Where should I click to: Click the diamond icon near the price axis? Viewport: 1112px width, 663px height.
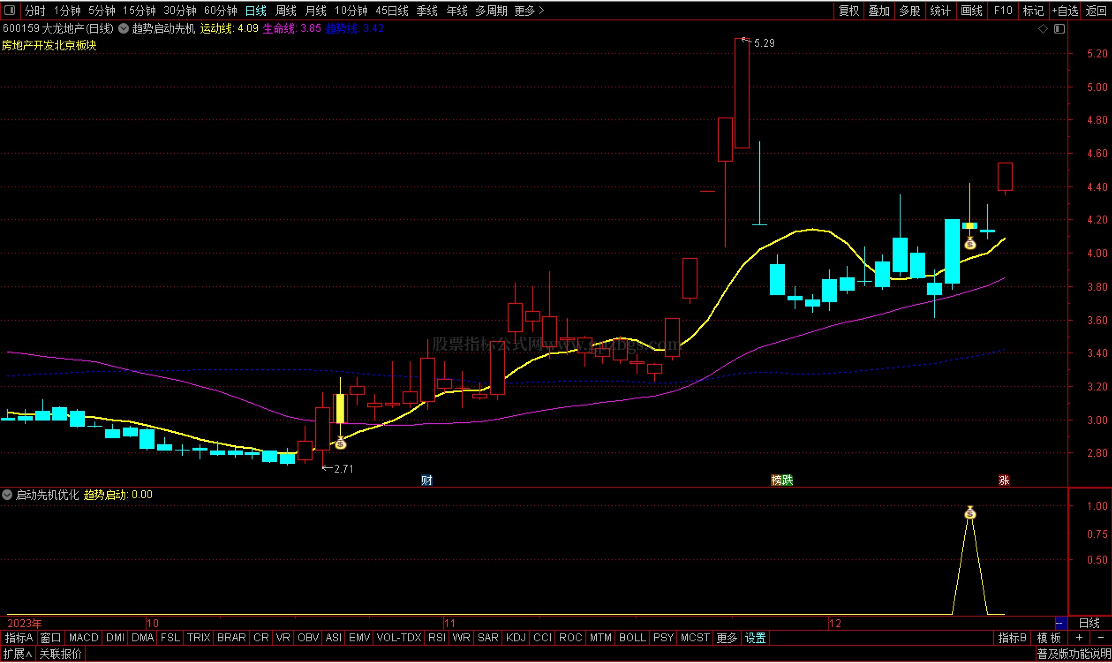1043,29
